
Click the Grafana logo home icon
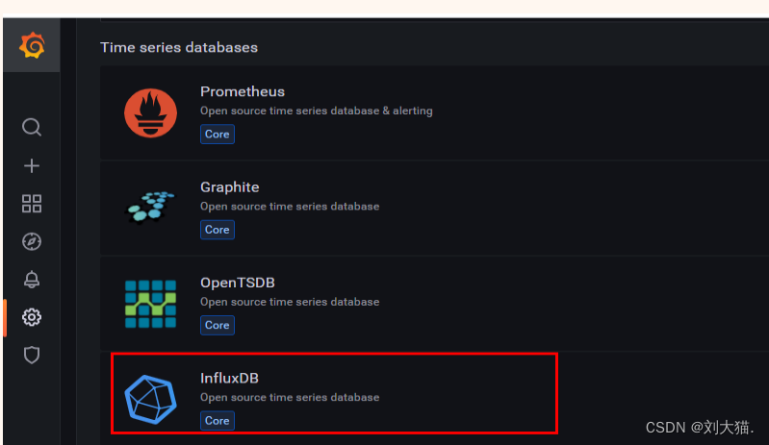click(32, 45)
